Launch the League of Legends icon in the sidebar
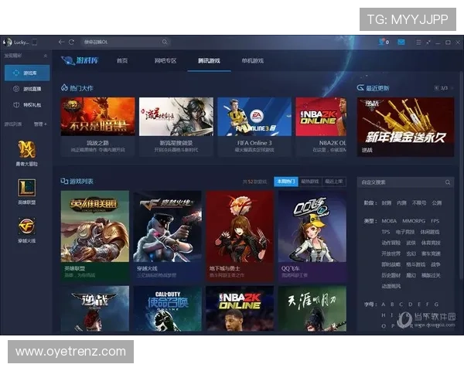The height and width of the screenshot is (371, 464). (27, 188)
